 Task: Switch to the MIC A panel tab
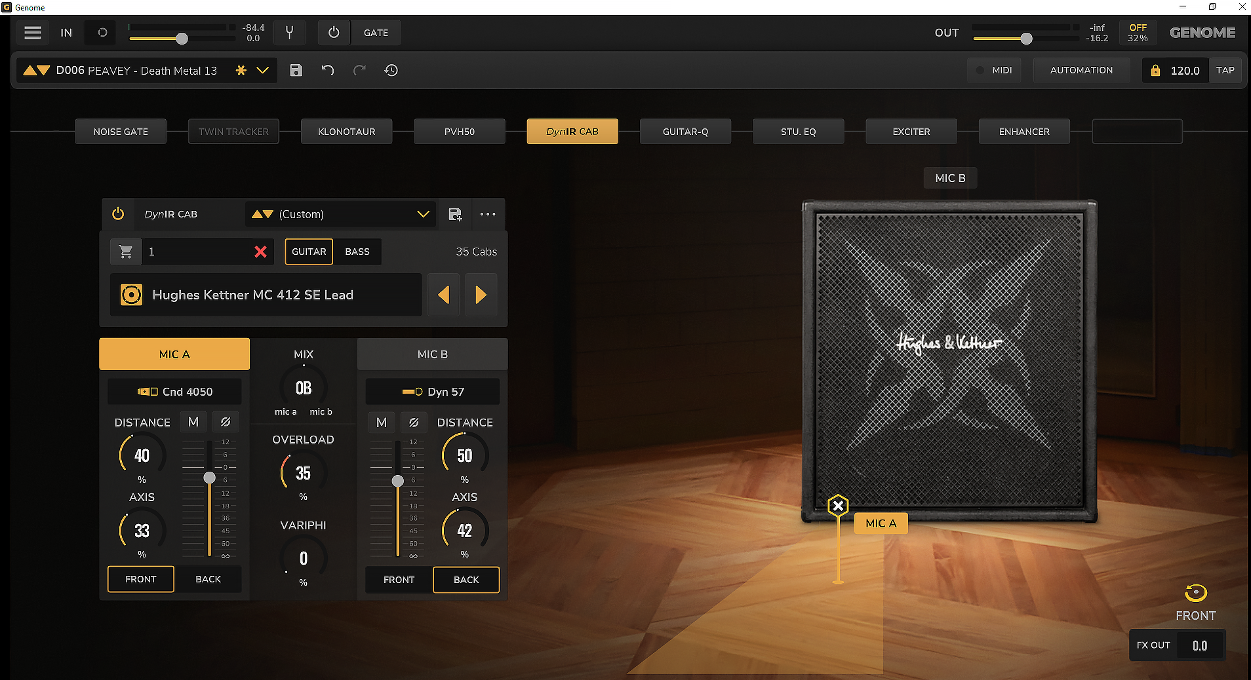tap(174, 354)
